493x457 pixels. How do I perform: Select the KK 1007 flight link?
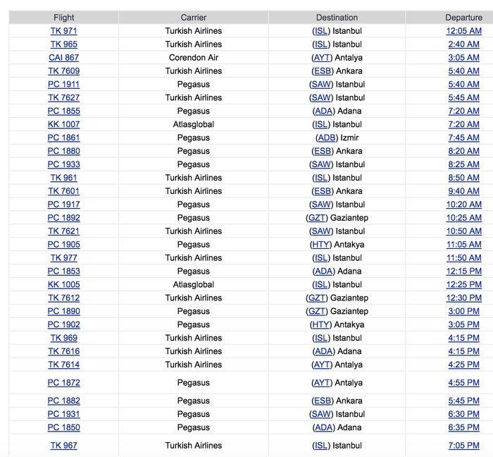63,124
